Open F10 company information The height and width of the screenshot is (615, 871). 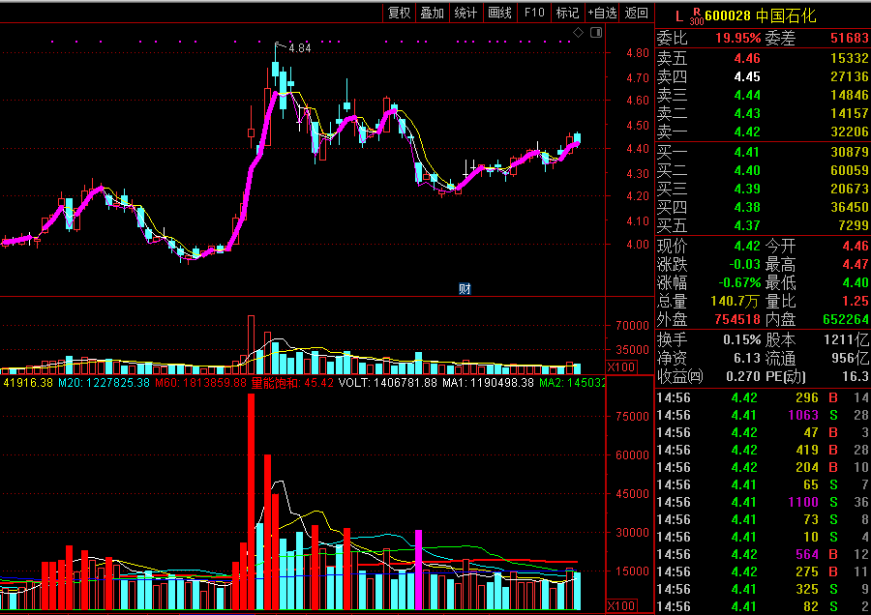click(x=534, y=13)
